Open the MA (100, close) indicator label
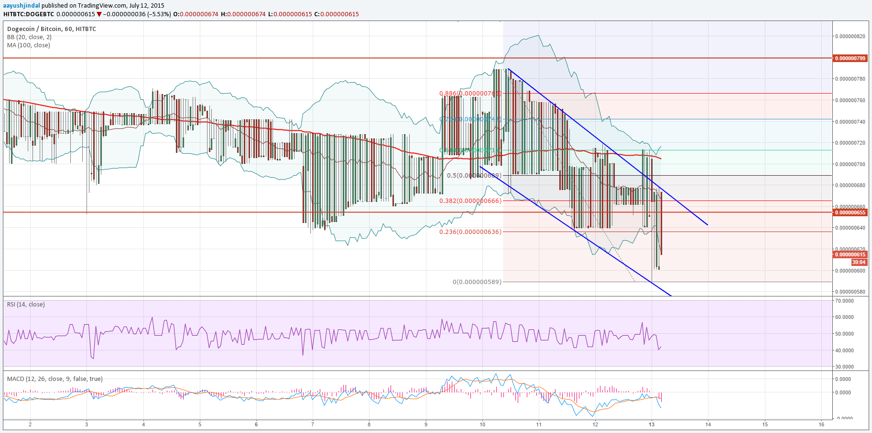The width and height of the screenshot is (872, 433). pyautogui.click(x=28, y=45)
